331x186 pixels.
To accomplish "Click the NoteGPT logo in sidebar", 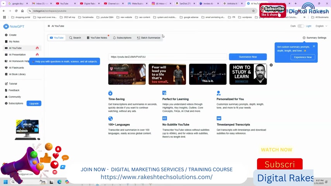I will click(x=12, y=26).
